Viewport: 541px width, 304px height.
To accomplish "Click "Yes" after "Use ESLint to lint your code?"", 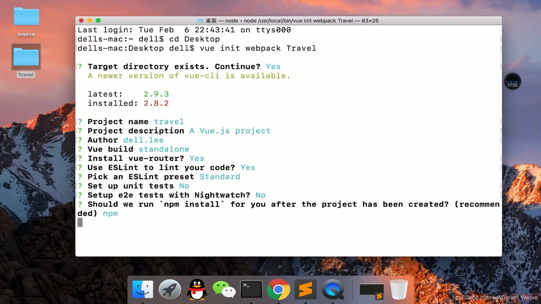I will point(248,168).
